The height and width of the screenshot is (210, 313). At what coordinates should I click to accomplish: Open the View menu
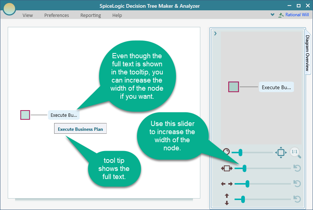(28, 15)
